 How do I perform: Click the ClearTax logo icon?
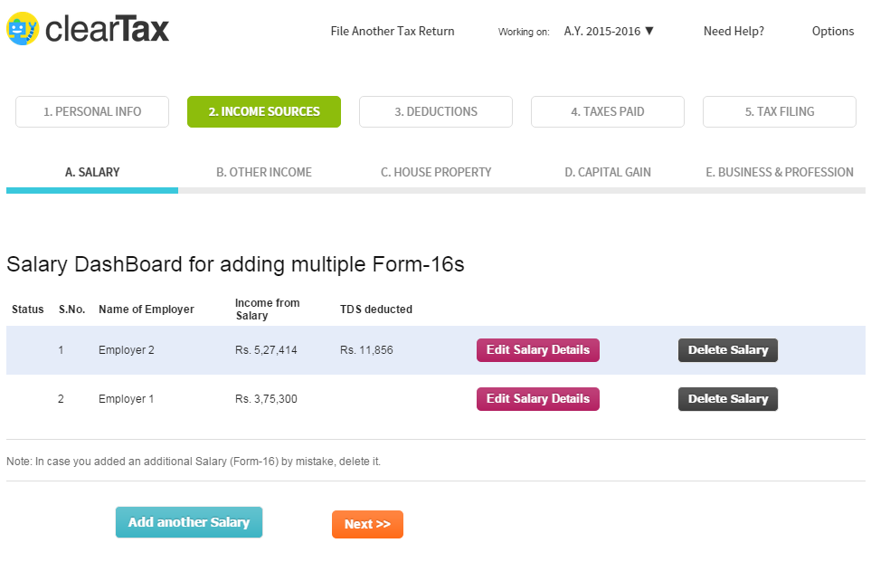pyautogui.click(x=23, y=29)
